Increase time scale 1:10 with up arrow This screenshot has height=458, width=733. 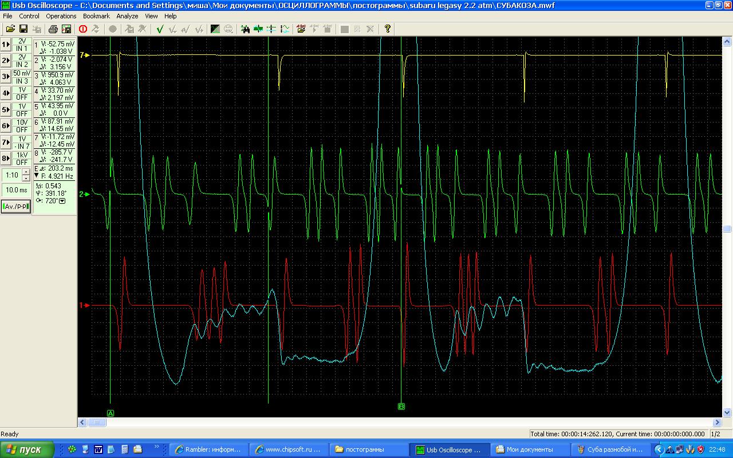[x=26, y=172]
